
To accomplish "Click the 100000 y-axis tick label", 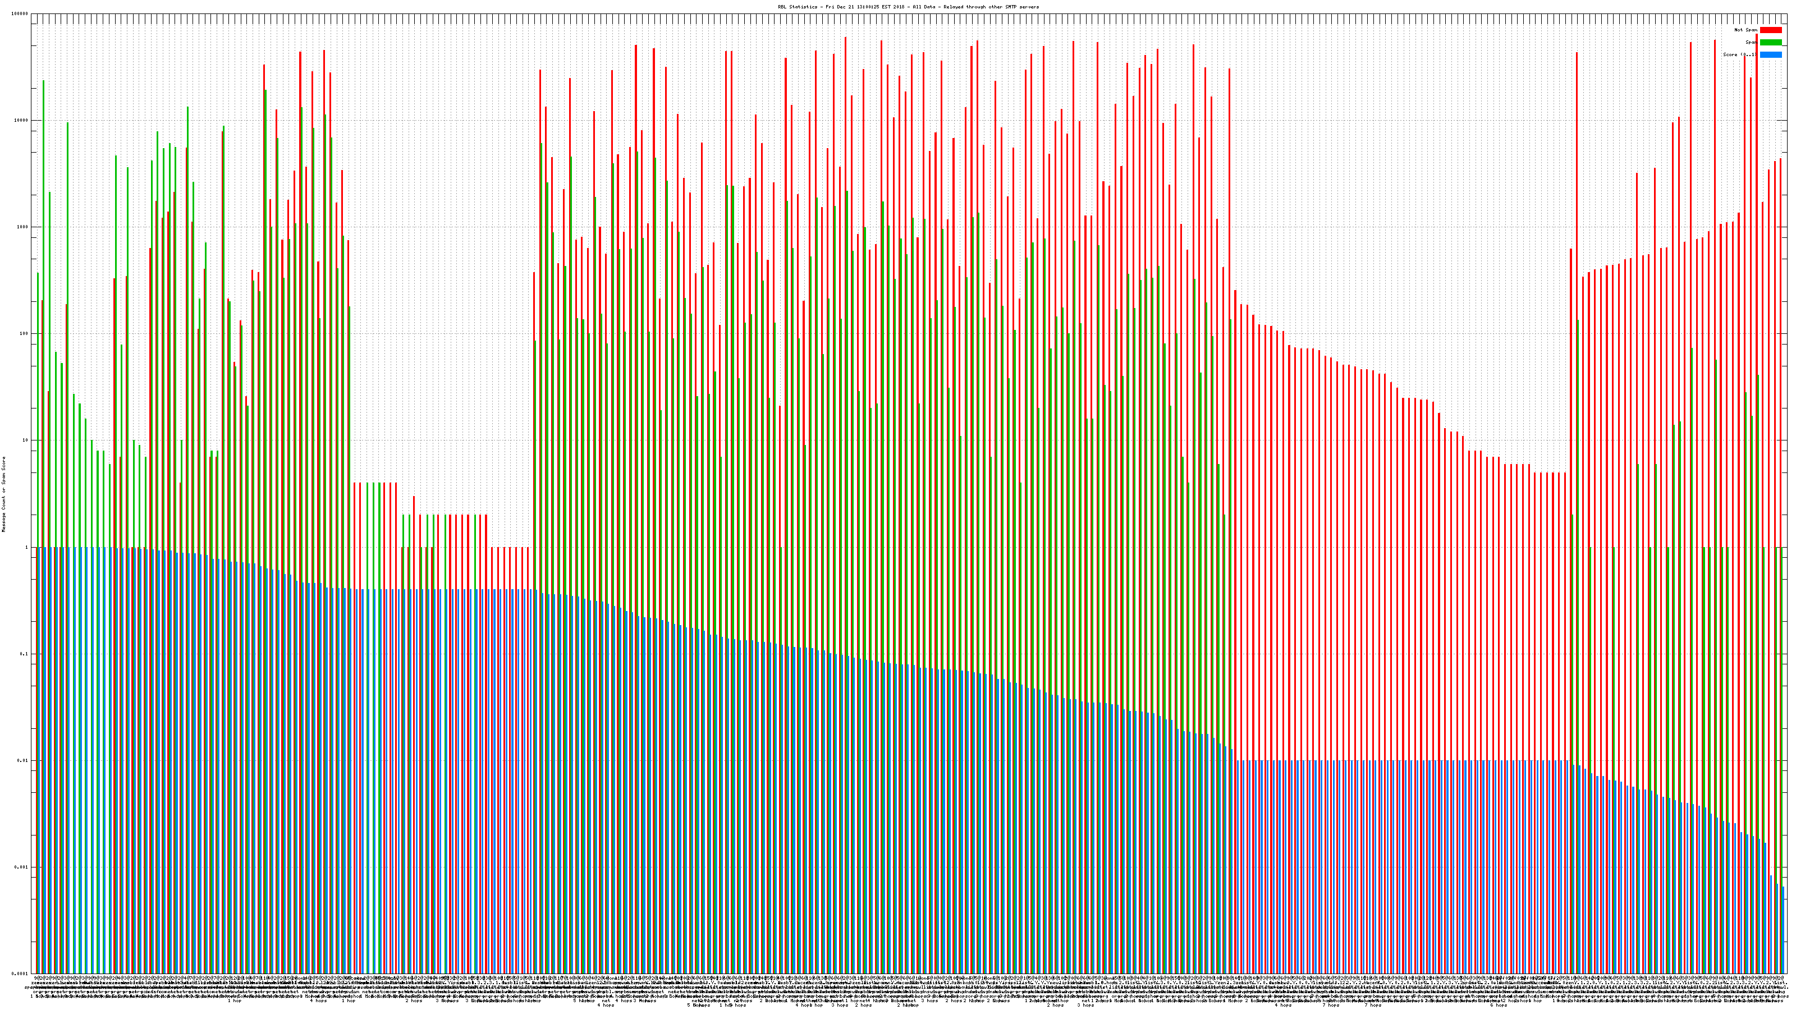I will pyautogui.click(x=21, y=14).
